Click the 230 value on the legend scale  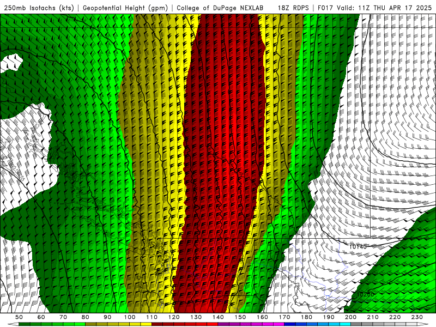tap(417, 317)
